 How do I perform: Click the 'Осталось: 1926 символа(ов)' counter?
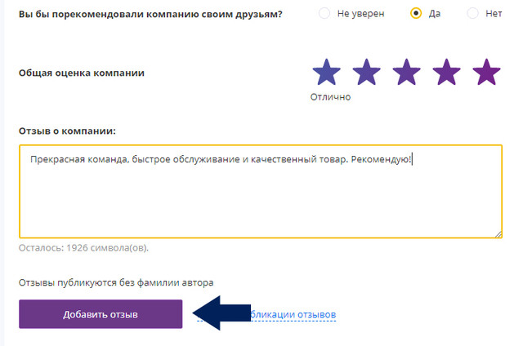83,248
